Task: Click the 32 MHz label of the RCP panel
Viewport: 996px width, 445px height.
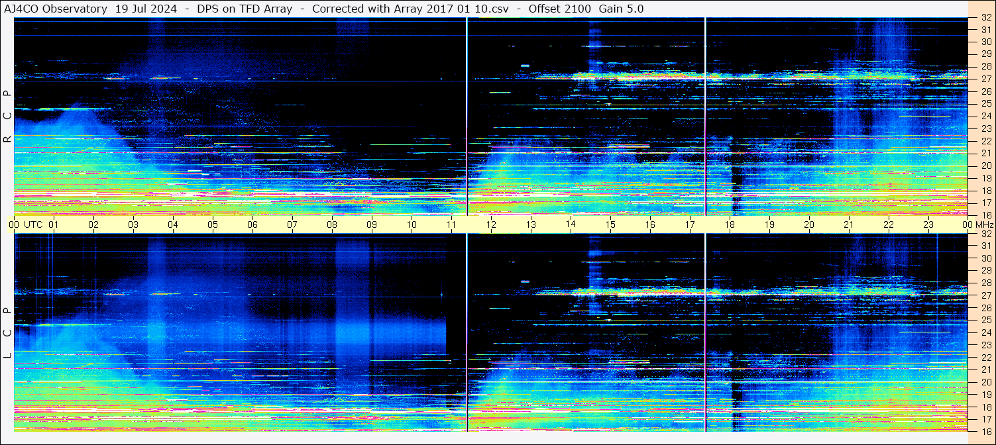Action: coord(985,19)
